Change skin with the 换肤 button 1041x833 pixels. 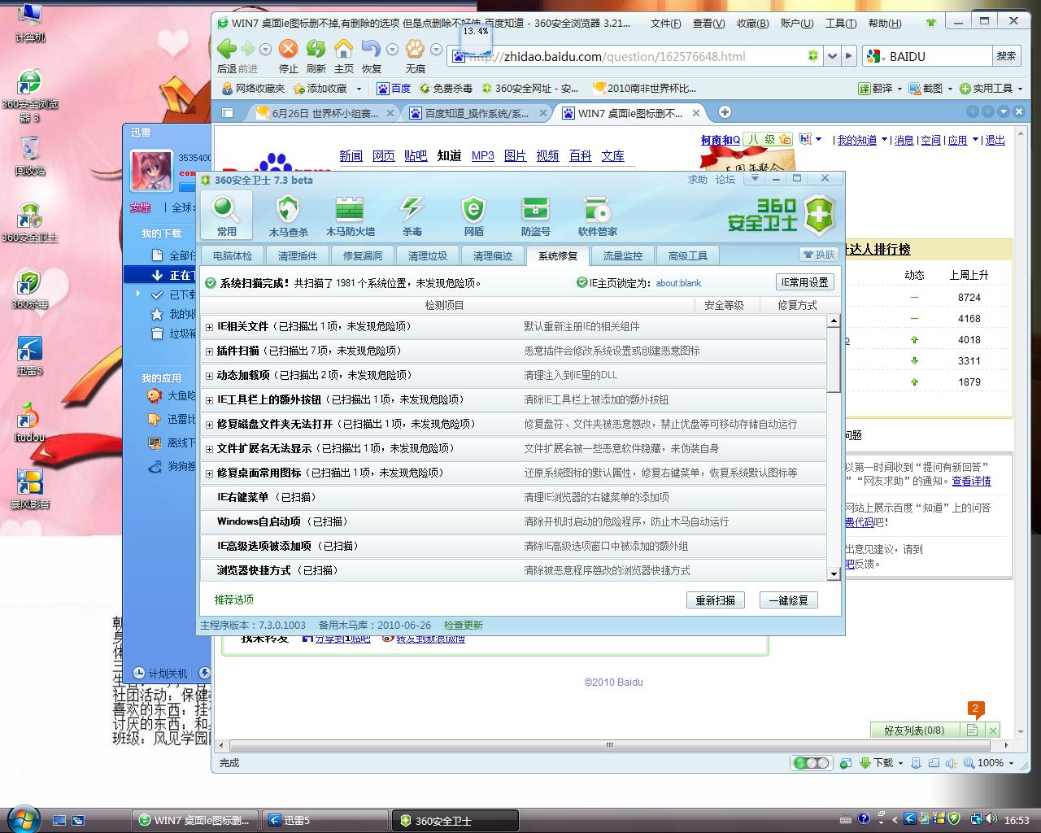819,255
